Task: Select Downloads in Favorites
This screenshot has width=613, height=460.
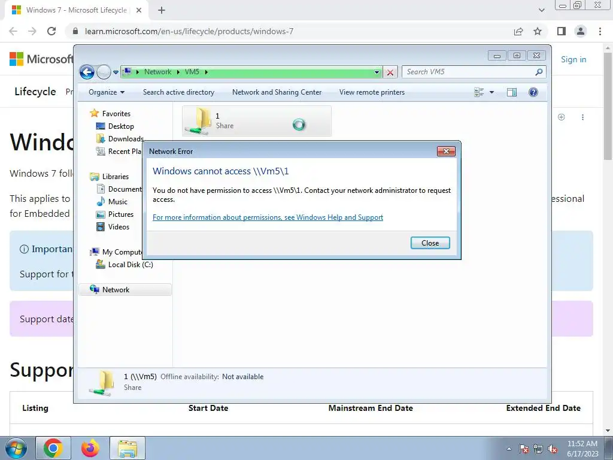Action: coord(126,139)
